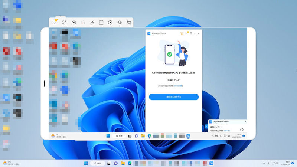Screen dimensions: 297x167
Task: Click the OneDrive cloud icon in mirrored tray
Action: click(x=216, y=136)
